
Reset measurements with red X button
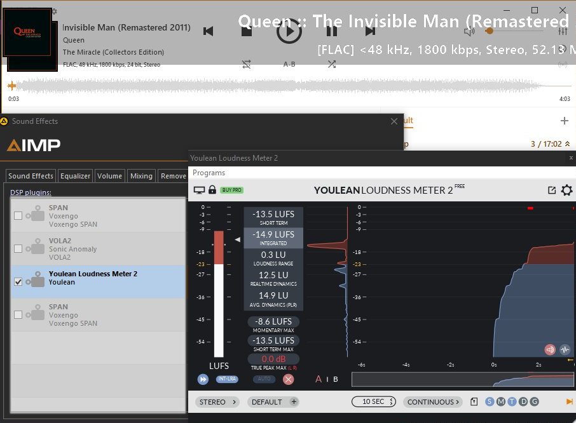289,379
